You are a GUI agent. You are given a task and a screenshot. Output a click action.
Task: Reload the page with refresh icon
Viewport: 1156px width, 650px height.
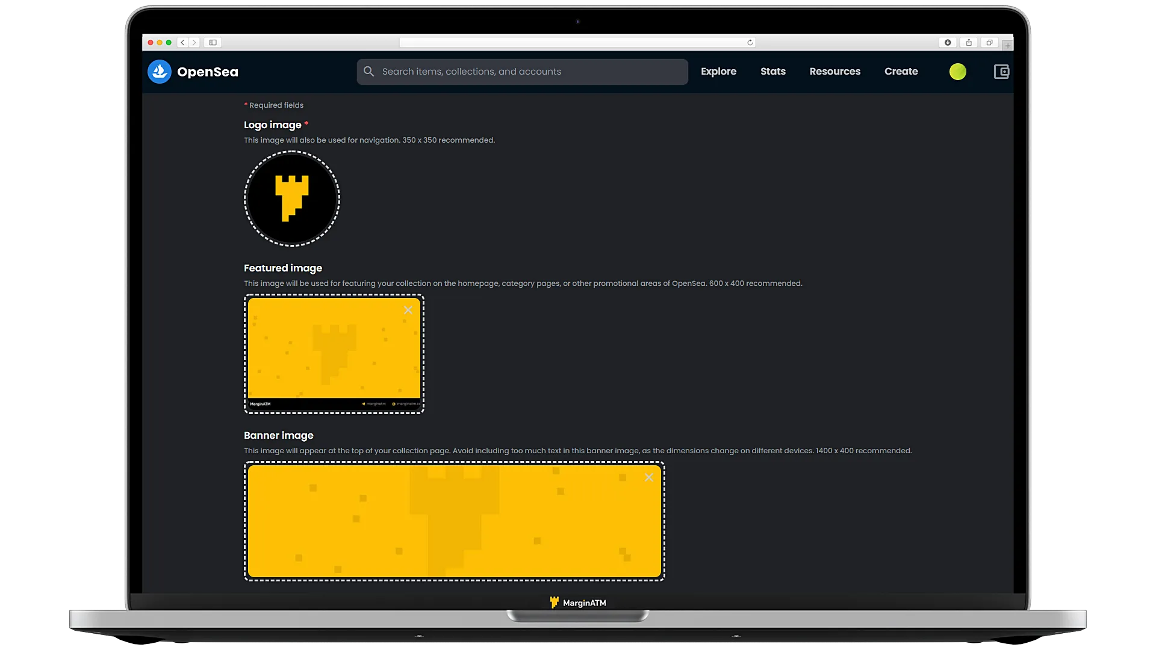point(750,42)
